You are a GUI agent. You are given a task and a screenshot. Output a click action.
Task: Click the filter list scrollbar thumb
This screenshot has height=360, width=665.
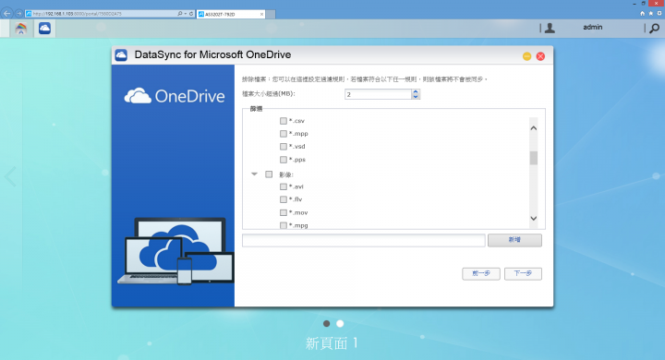click(x=534, y=158)
